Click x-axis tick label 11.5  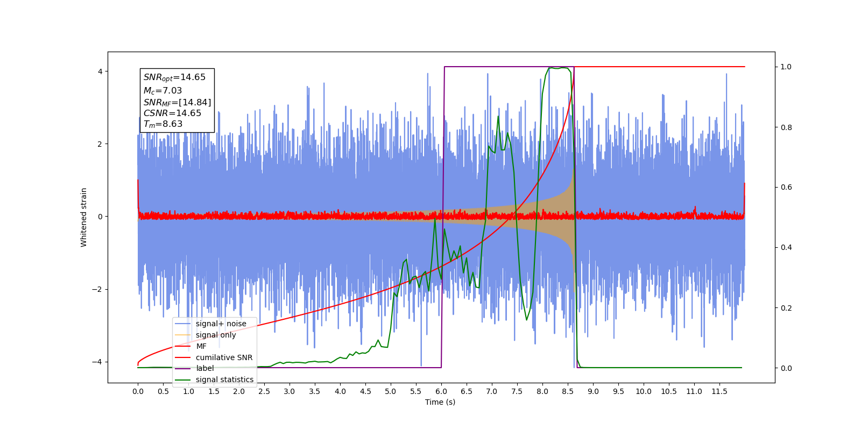tap(719, 391)
